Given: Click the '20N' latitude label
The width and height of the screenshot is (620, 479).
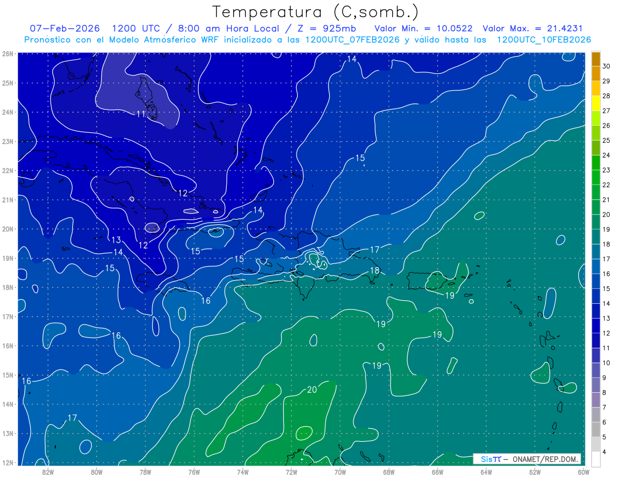Looking at the screenshot, I should 7,229.
